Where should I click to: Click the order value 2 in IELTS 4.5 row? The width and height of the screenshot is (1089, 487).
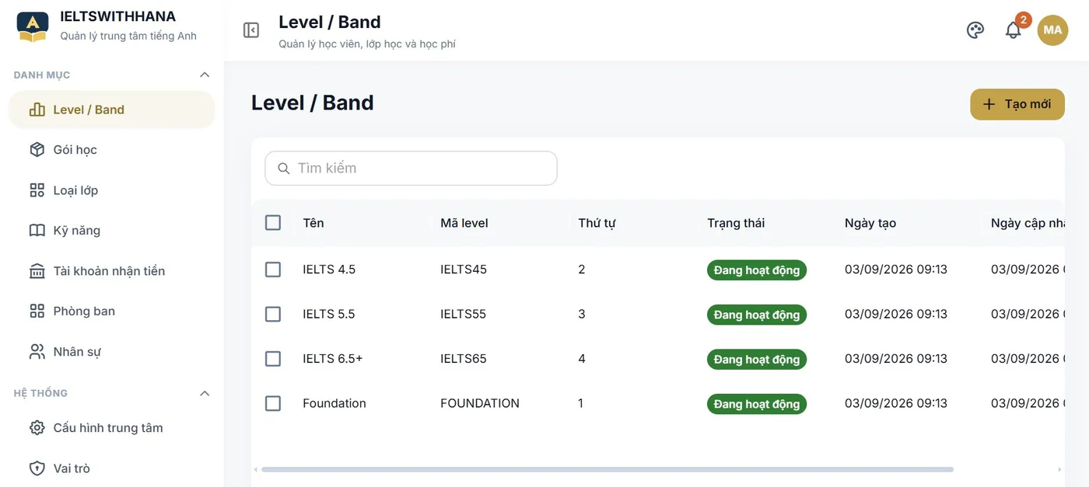point(582,270)
